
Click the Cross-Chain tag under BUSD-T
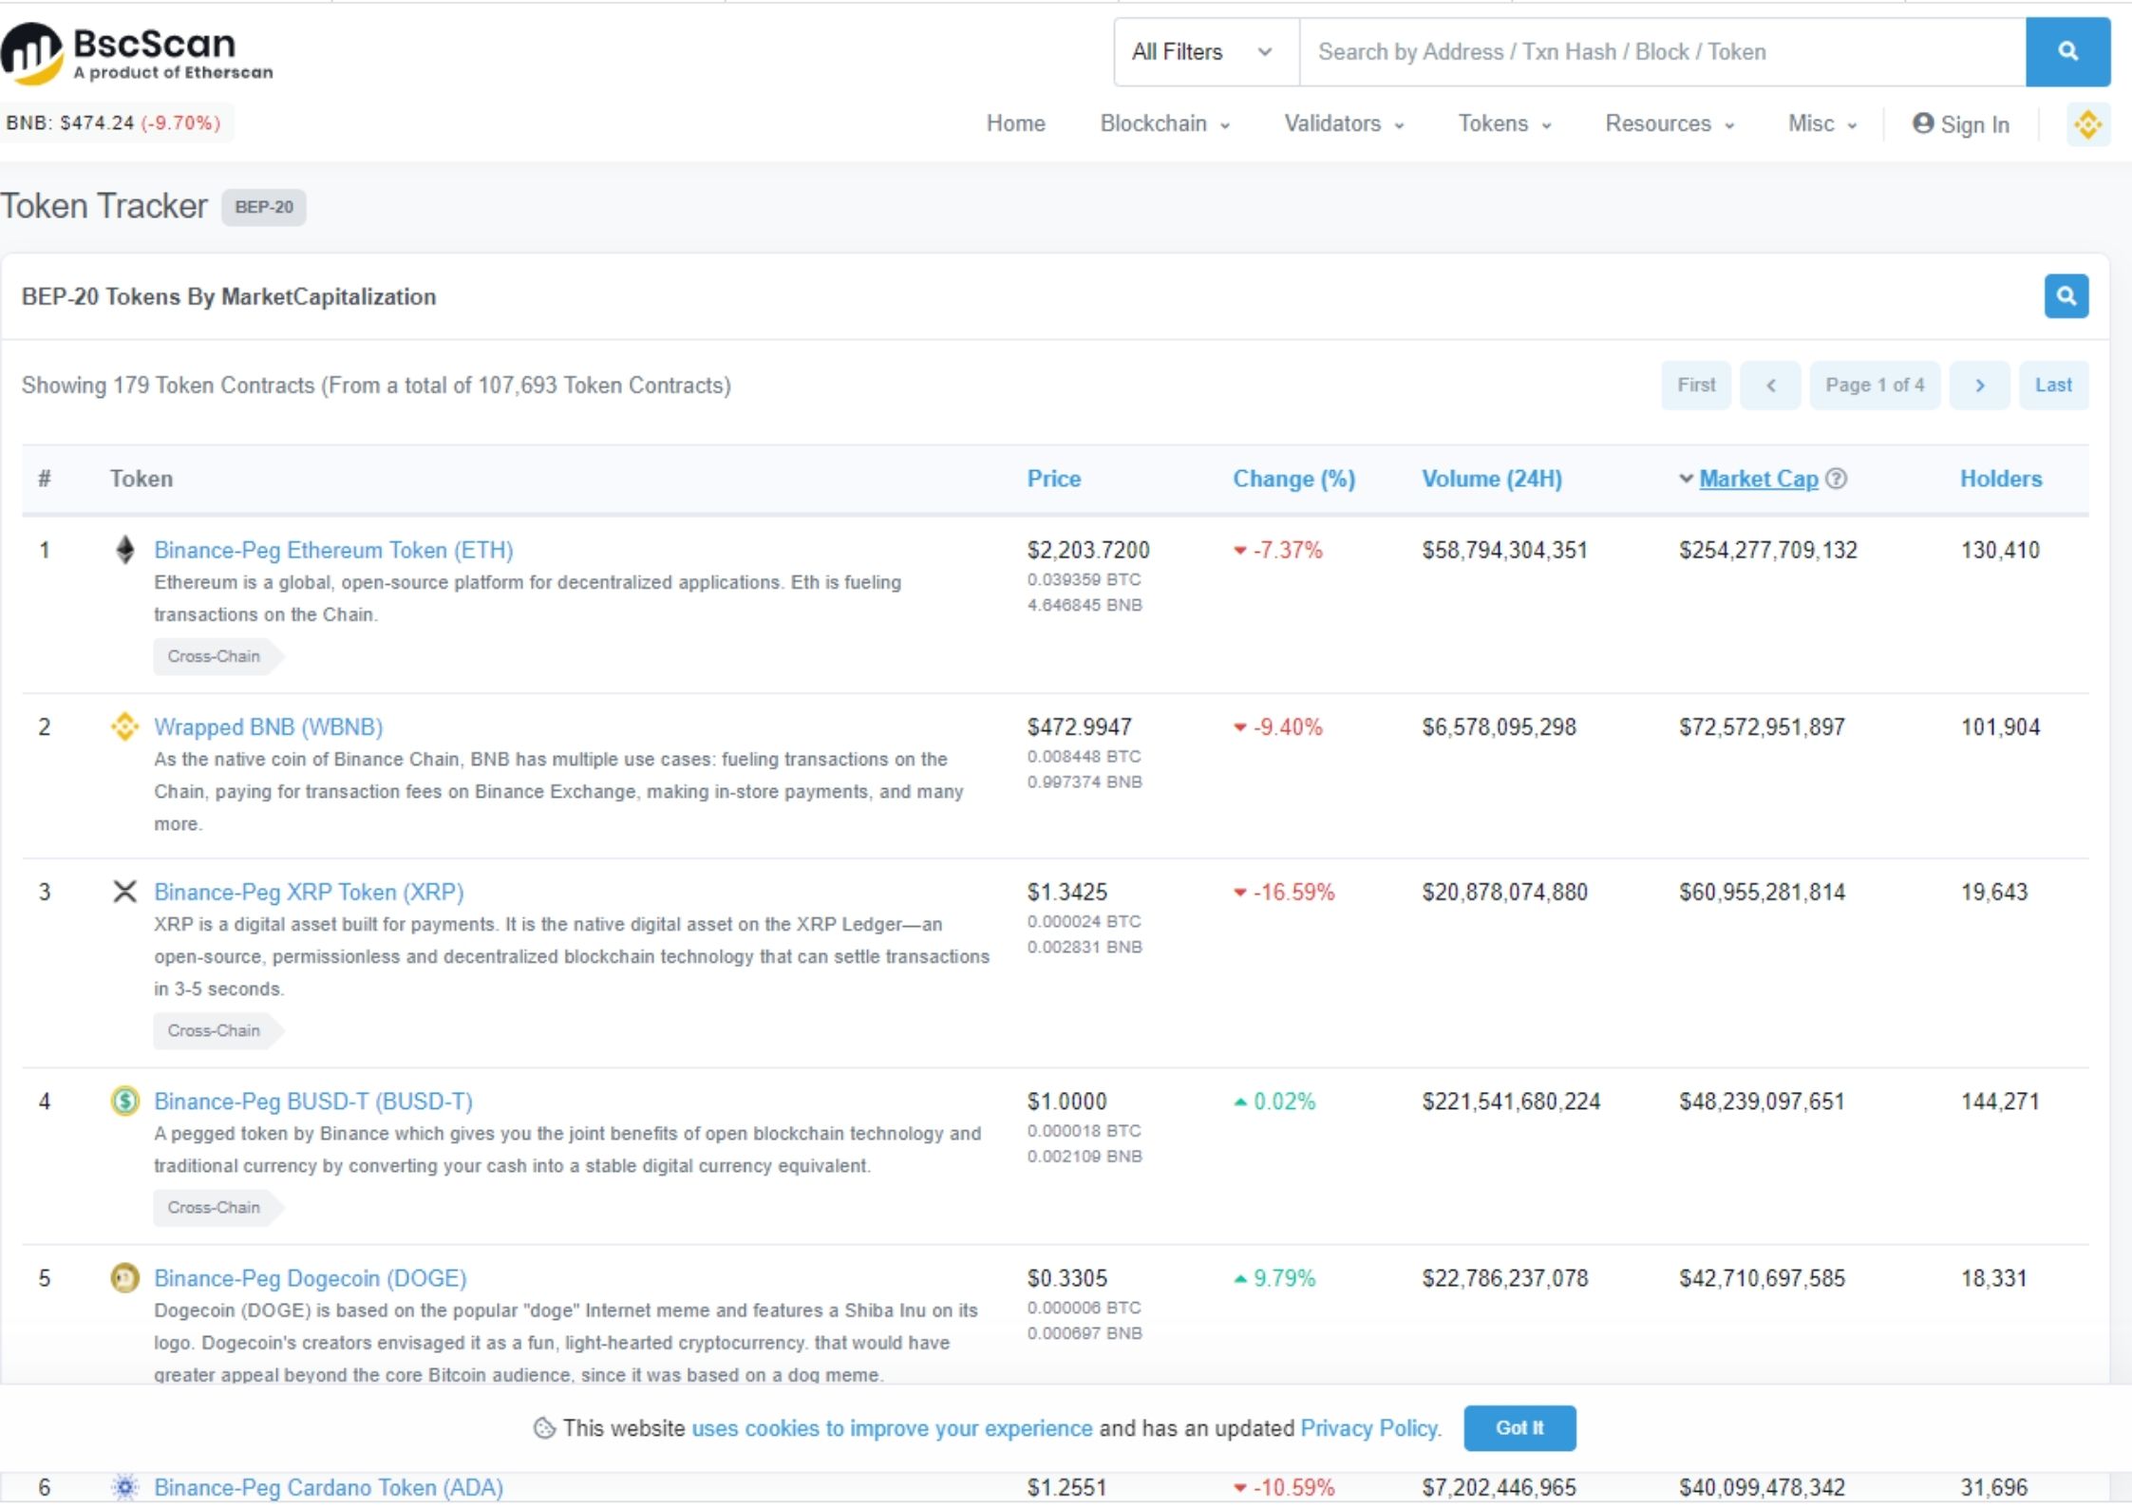point(217,1208)
